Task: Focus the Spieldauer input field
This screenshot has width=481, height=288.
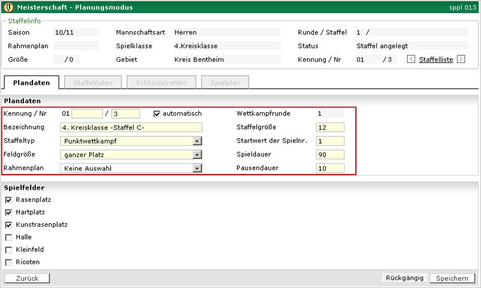Action: (329, 155)
